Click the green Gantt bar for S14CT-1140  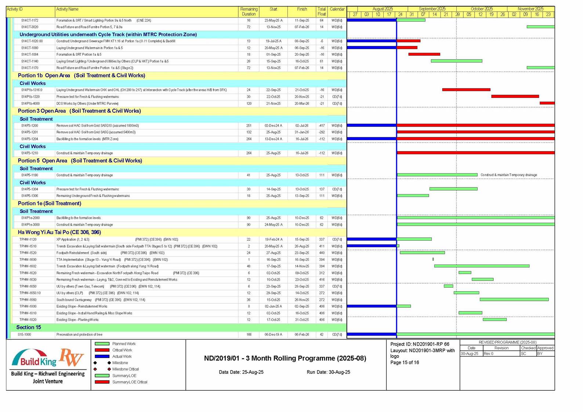456,61
